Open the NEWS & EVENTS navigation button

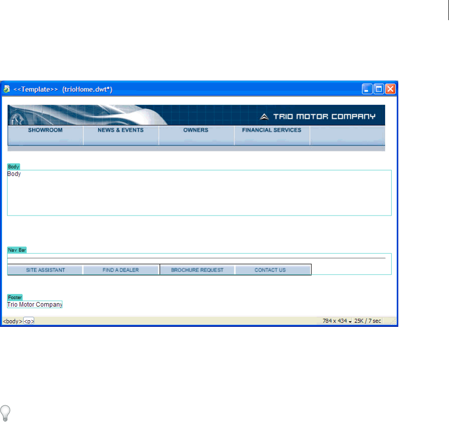pos(121,135)
